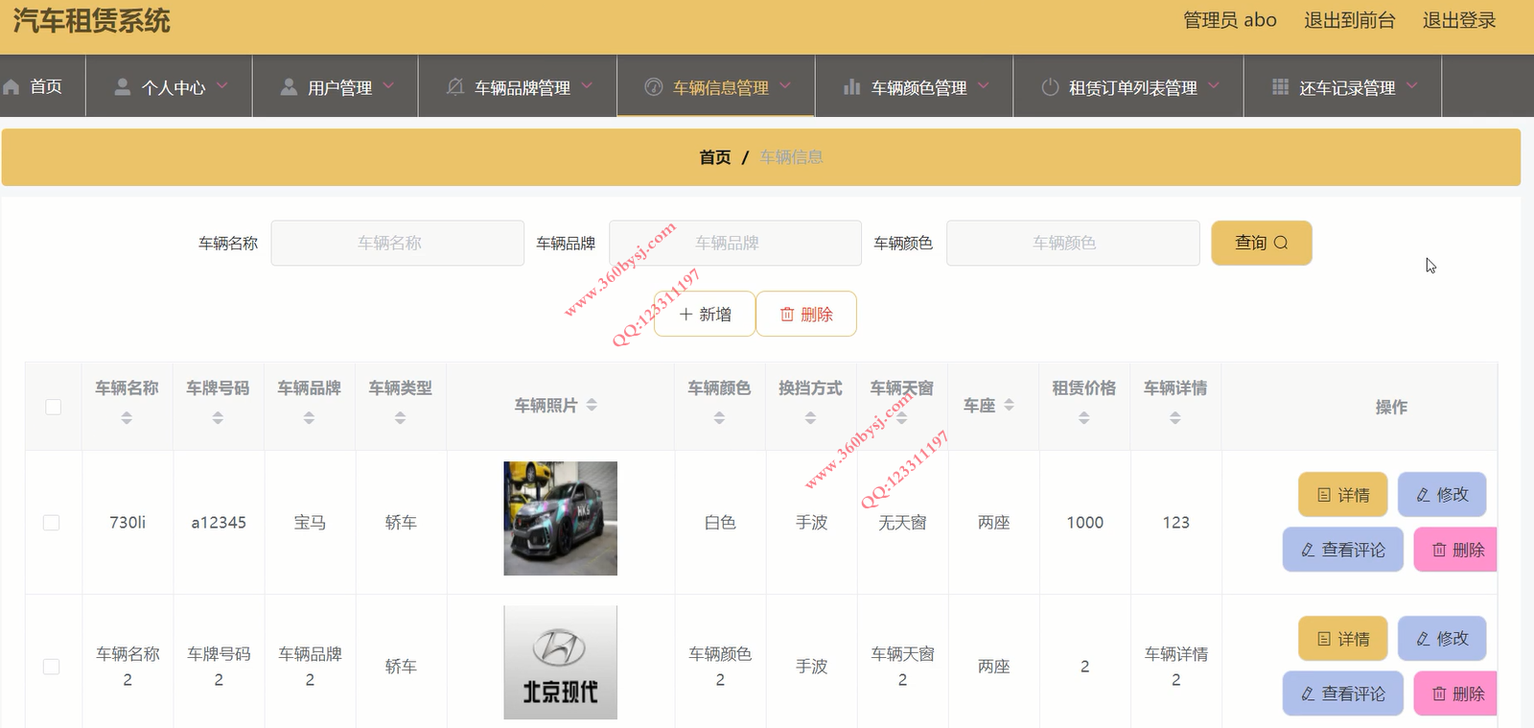Check the checkbox for the 730li row
The width and height of the screenshot is (1534, 728).
[x=52, y=523]
